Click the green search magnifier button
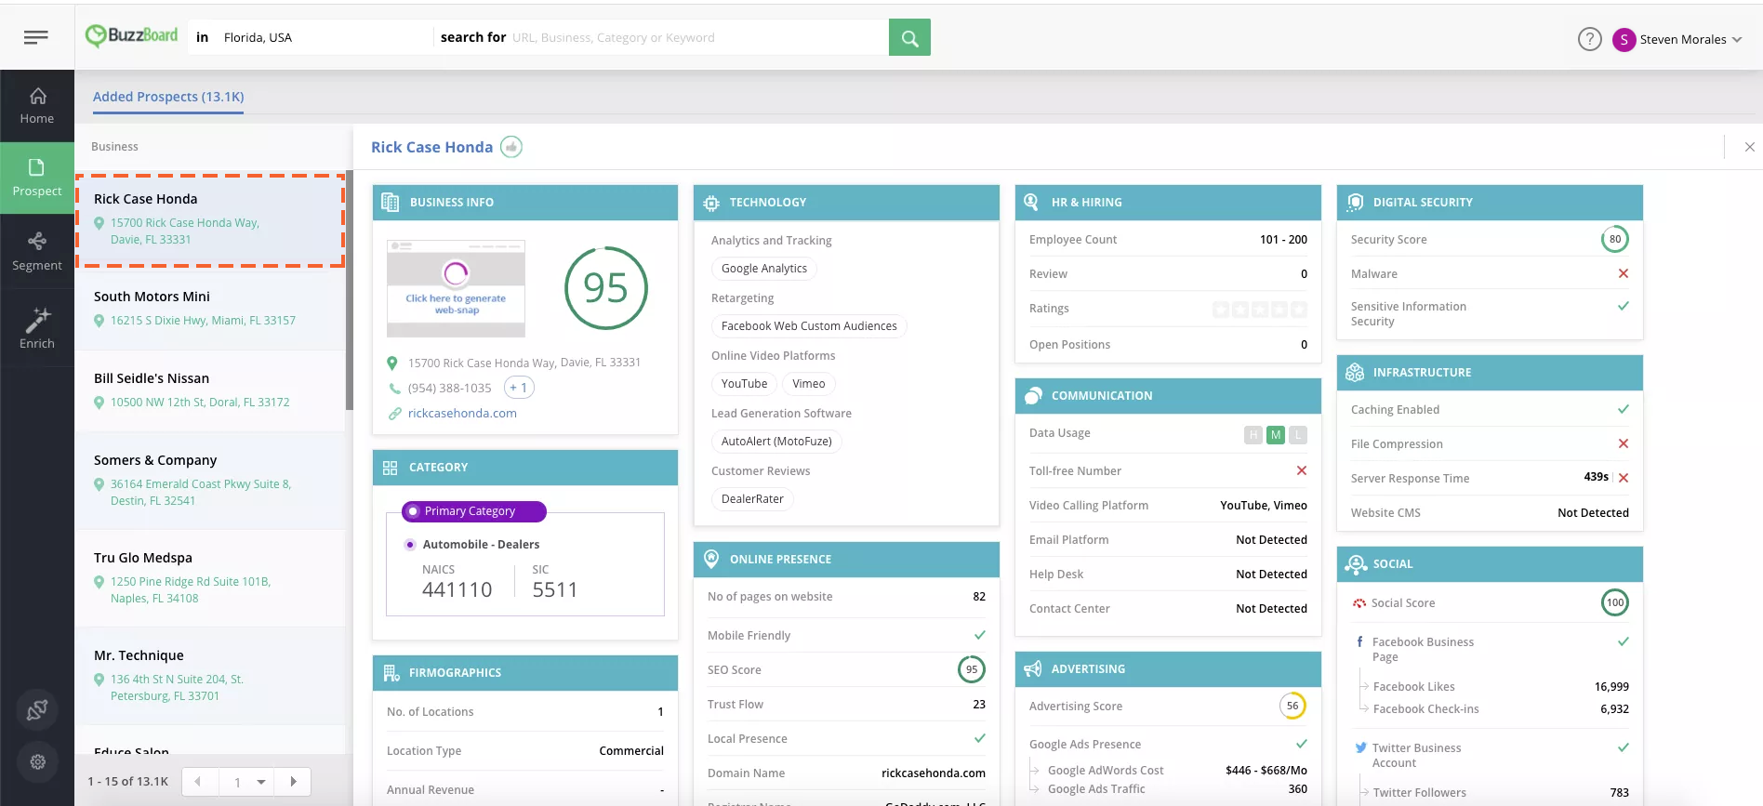Screen dimensions: 1763x806 click(x=909, y=38)
